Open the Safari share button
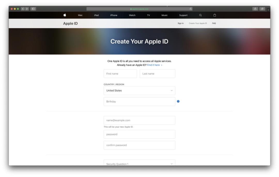Image resolution: width=279 pixels, height=177 pixels. coord(255,9)
